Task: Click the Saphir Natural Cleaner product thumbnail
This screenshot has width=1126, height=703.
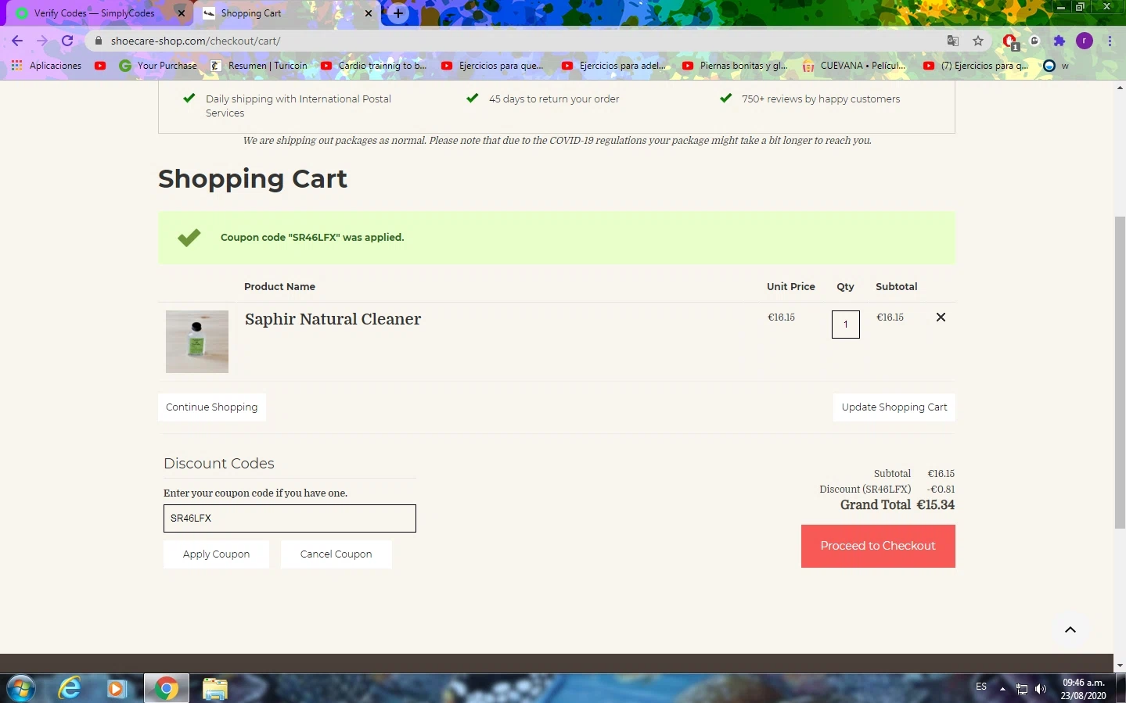Action: tap(197, 342)
